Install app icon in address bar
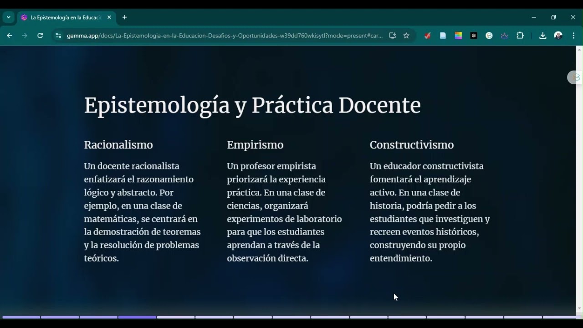Screen dimensions: 583x328 click(392, 36)
